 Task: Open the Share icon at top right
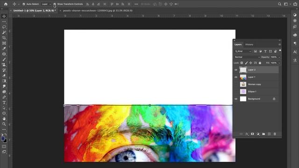click(295, 4)
